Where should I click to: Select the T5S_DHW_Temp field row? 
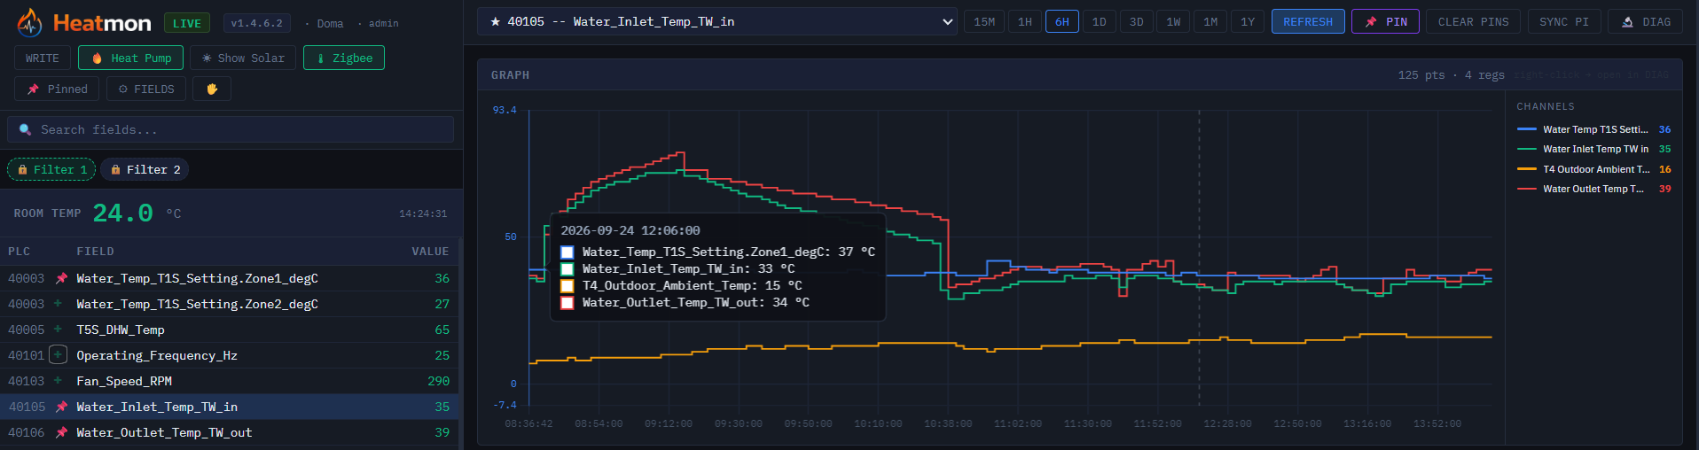[x=229, y=330]
